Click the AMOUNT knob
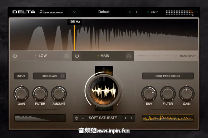 click(59, 94)
